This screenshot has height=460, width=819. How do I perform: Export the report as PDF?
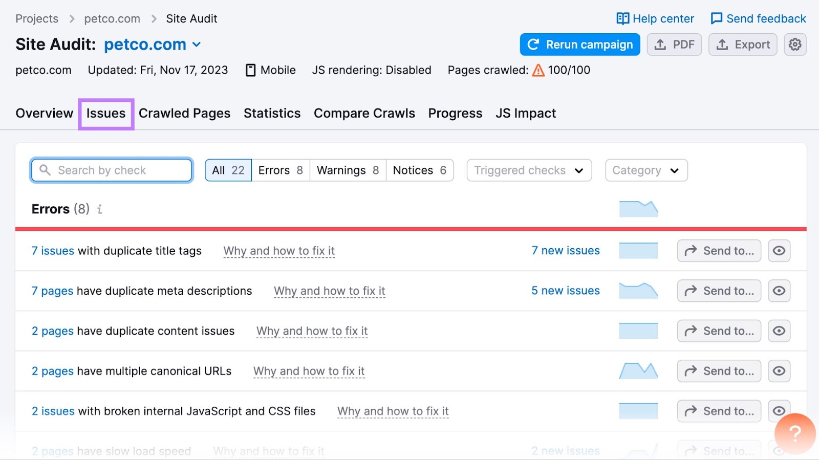[674, 45]
